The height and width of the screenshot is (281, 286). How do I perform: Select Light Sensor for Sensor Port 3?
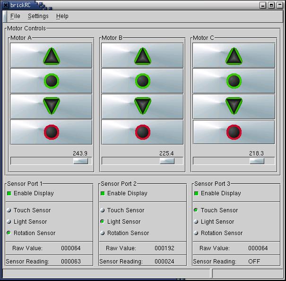tap(196, 222)
